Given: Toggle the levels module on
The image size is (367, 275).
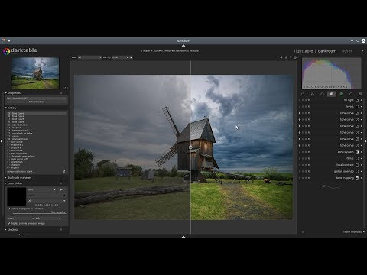Looking at the screenshot, I should point(357,106).
